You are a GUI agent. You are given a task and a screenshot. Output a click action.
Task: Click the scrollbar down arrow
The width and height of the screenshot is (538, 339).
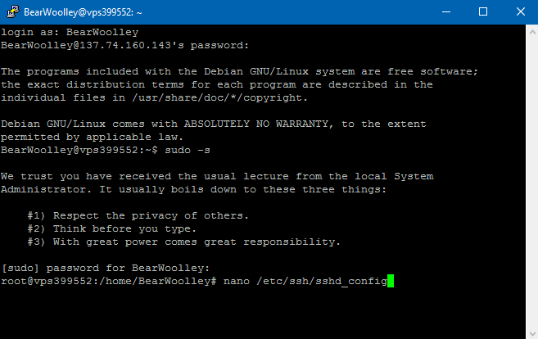coord(530,332)
